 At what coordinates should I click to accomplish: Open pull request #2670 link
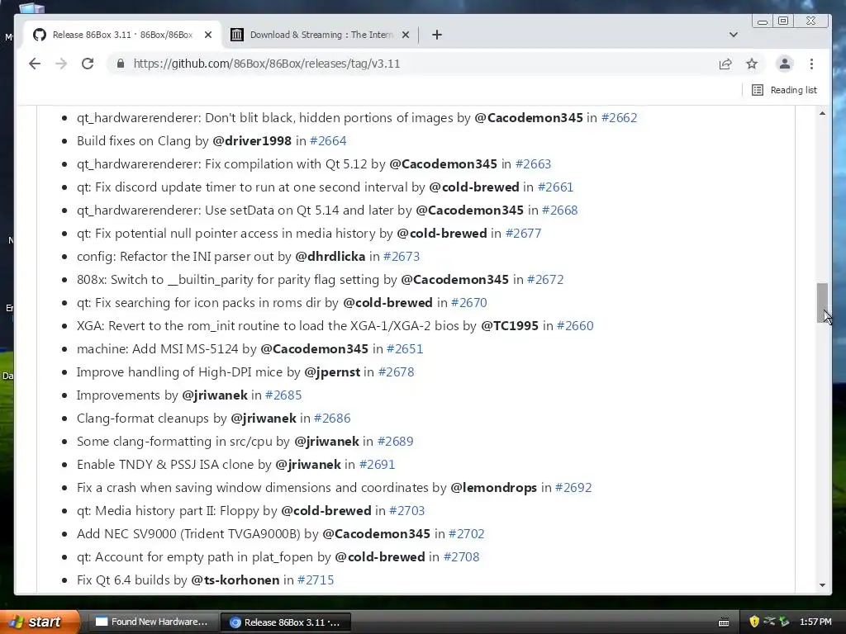point(469,303)
